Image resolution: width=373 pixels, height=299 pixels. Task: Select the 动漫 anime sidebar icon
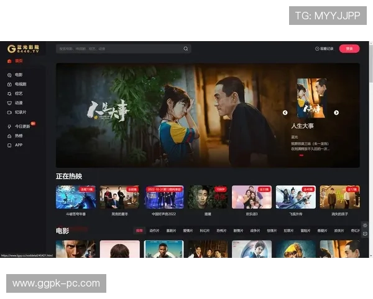coord(9,103)
